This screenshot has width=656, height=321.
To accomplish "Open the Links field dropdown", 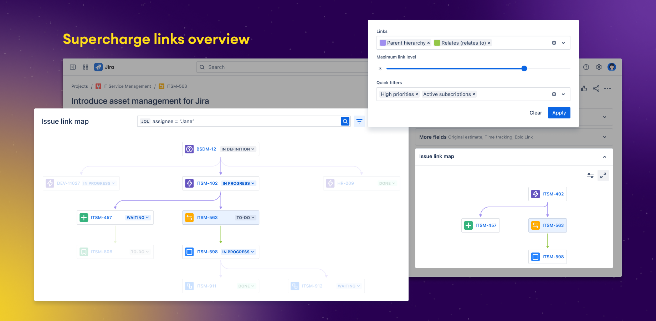I will 563,43.
